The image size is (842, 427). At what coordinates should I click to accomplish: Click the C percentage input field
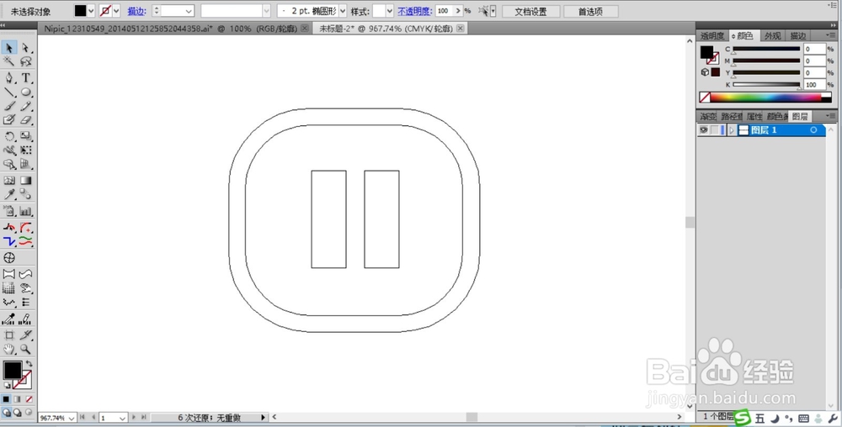[814, 49]
